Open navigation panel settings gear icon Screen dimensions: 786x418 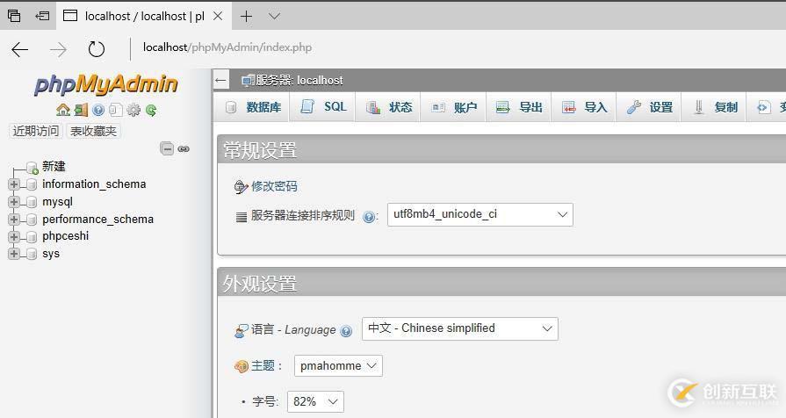pos(133,110)
